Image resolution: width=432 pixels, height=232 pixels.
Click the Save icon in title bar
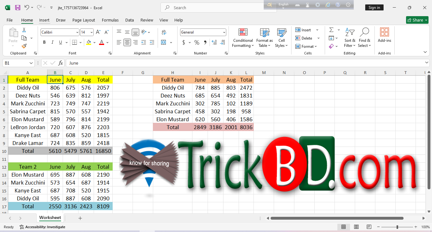18,8
